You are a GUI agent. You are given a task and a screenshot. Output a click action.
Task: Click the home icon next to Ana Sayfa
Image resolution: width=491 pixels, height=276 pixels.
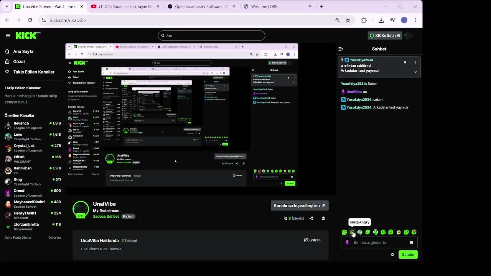(x=7, y=51)
